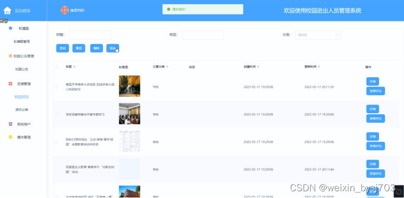Open the 分类 dropdown

point(318,35)
